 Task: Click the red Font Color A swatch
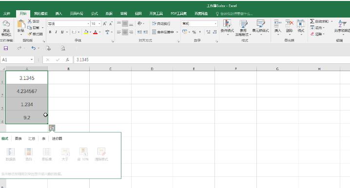click(x=96, y=32)
